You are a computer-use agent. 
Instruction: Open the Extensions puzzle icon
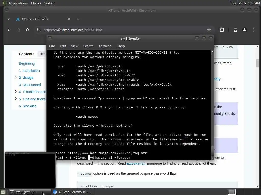[x=222, y=30]
